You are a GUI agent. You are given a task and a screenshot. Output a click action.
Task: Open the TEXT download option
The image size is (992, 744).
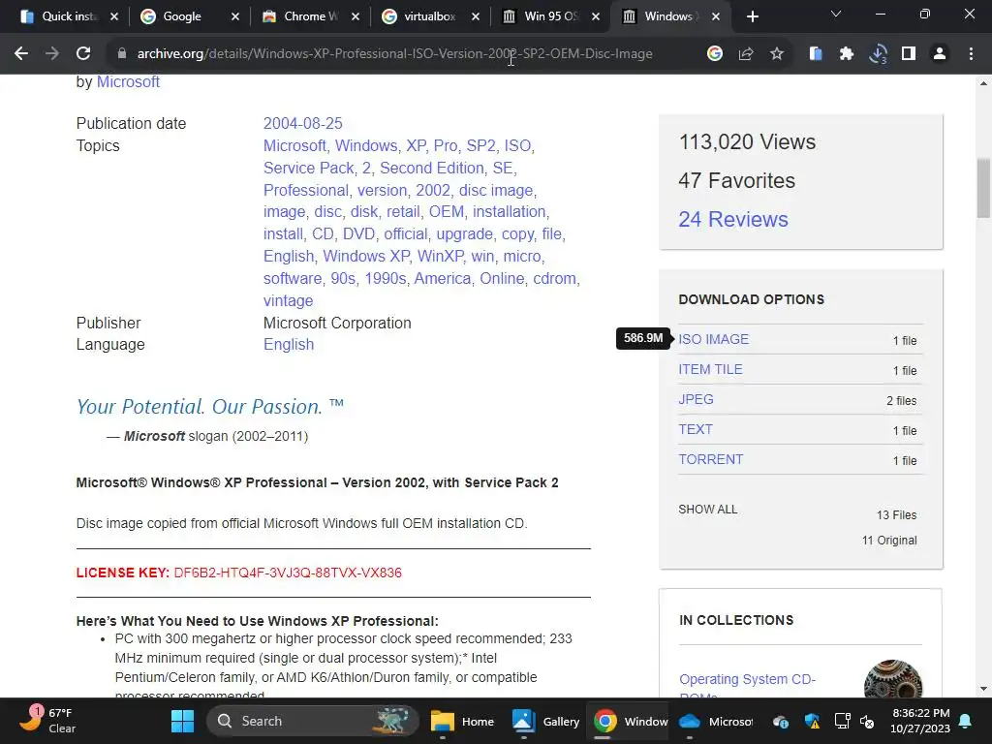tap(696, 429)
